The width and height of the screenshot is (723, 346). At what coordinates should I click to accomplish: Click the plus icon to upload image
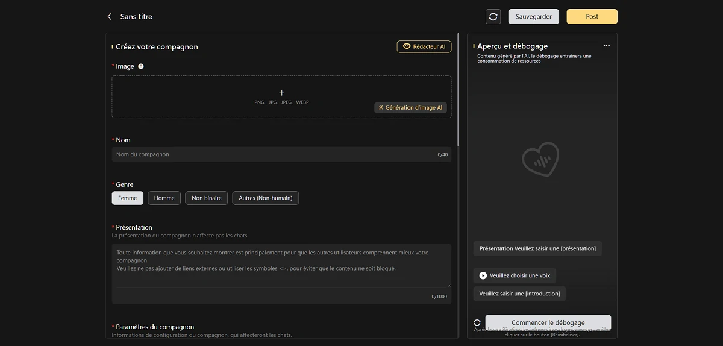coord(281,93)
